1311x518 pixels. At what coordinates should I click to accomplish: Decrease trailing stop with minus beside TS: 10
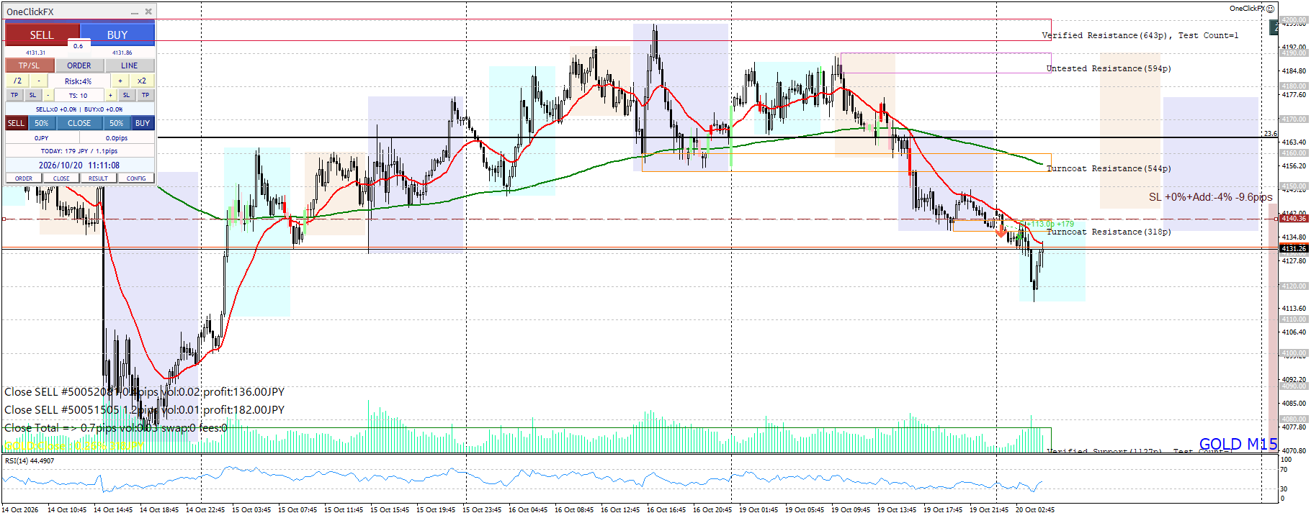click(48, 95)
